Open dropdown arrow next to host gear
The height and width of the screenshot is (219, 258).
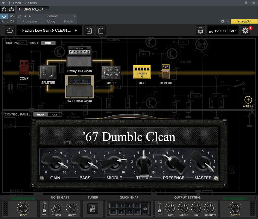coord(228,21)
